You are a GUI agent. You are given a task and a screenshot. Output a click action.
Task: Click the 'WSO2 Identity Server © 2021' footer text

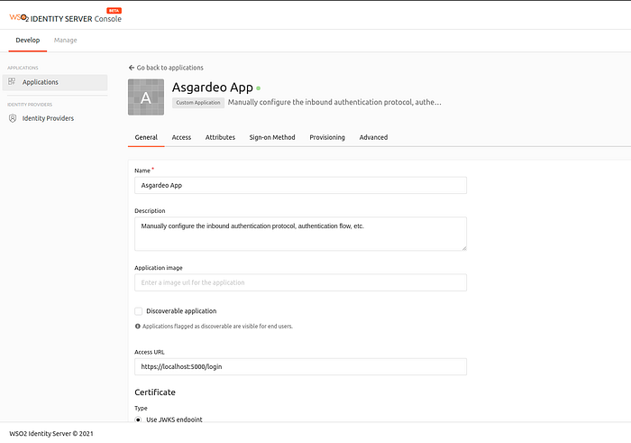(51, 434)
